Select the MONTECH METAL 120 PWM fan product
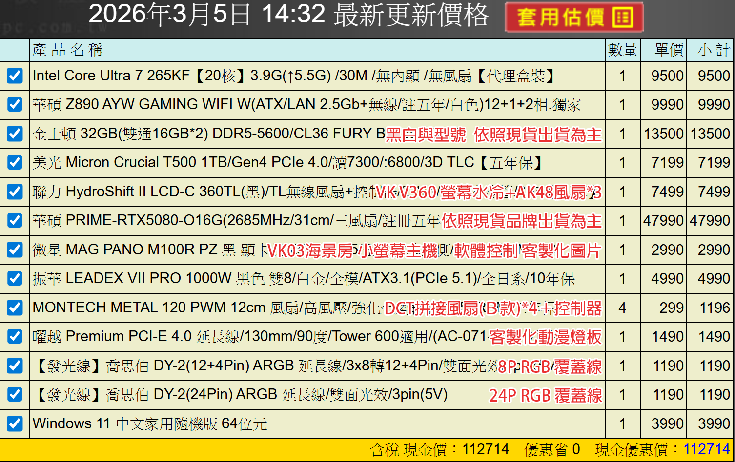Screen dimensions: 735x462 (x=208, y=308)
